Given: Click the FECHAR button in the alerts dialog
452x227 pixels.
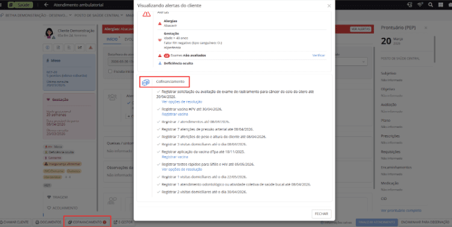Looking at the screenshot, I should pos(322,214).
